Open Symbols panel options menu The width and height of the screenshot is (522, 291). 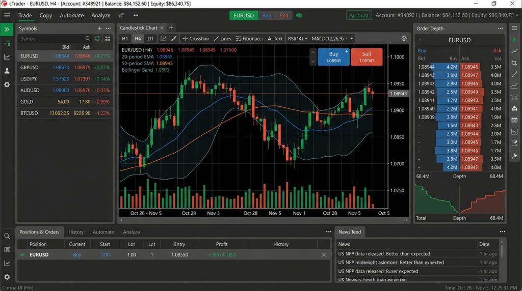(x=108, y=28)
